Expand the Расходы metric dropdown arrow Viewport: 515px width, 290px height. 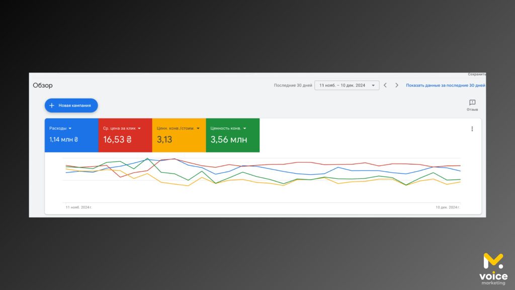click(x=70, y=128)
